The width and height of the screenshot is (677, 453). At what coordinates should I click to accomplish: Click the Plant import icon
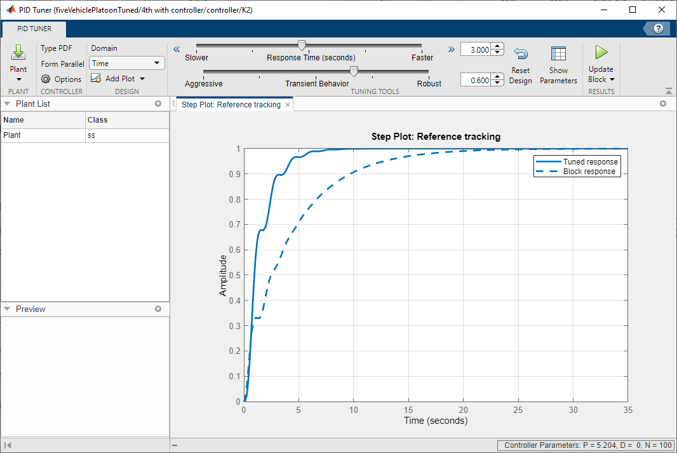18,53
